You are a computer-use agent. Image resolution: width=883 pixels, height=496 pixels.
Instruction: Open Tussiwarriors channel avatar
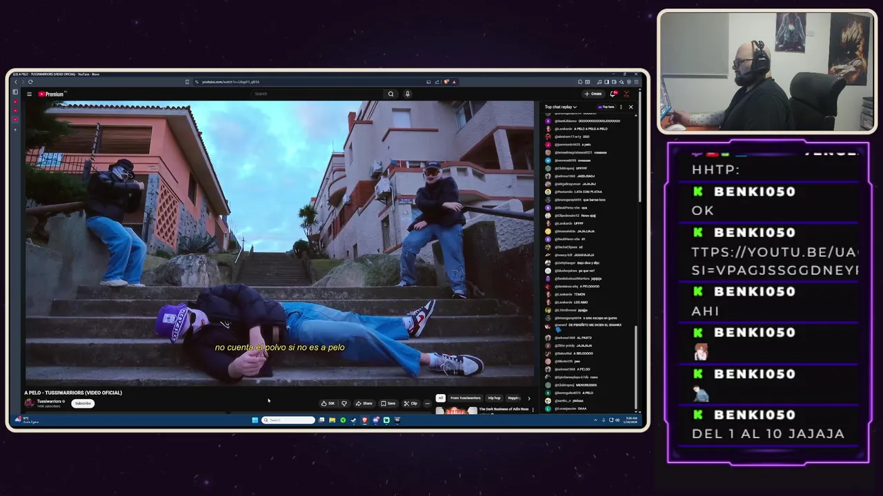pos(30,403)
